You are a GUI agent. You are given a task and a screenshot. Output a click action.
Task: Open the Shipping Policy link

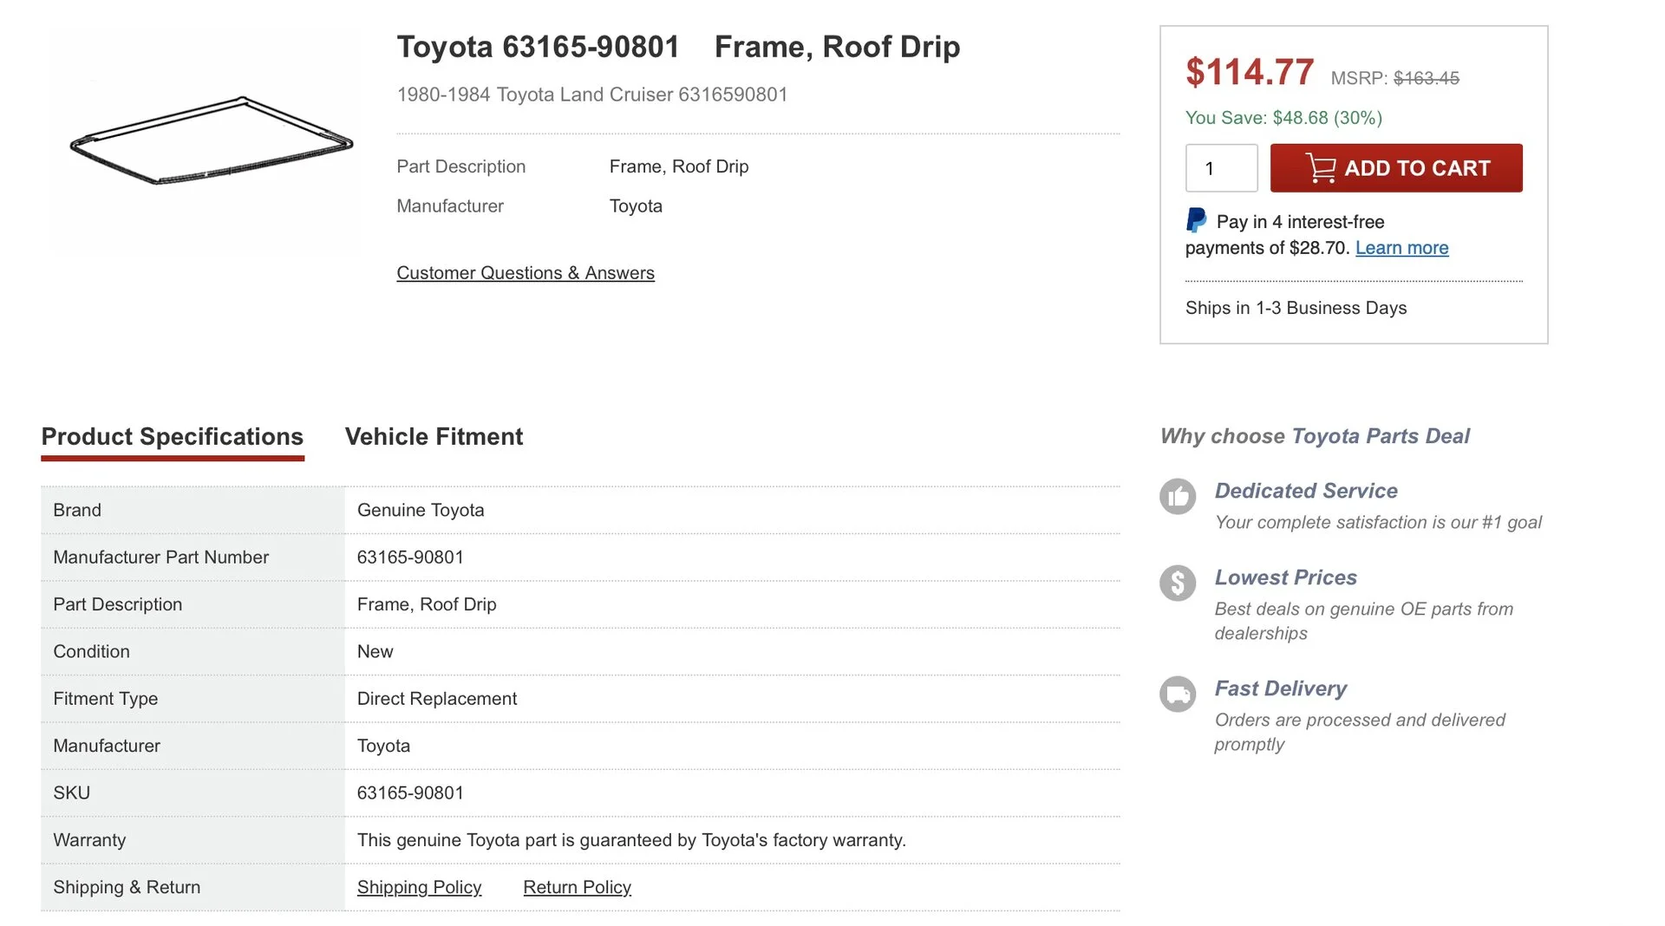pyautogui.click(x=419, y=888)
